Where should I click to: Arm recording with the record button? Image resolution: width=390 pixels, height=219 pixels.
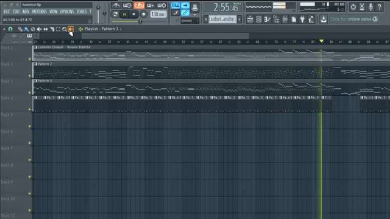[144, 15]
